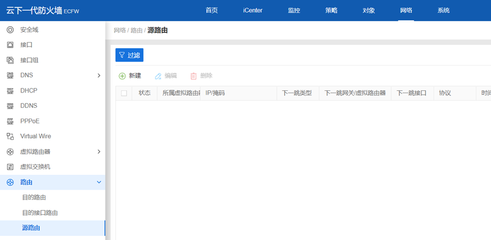Click the PPPoE sidebar icon
Image resolution: width=491 pixels, height=240 pixels.
[x=10, y=121]
